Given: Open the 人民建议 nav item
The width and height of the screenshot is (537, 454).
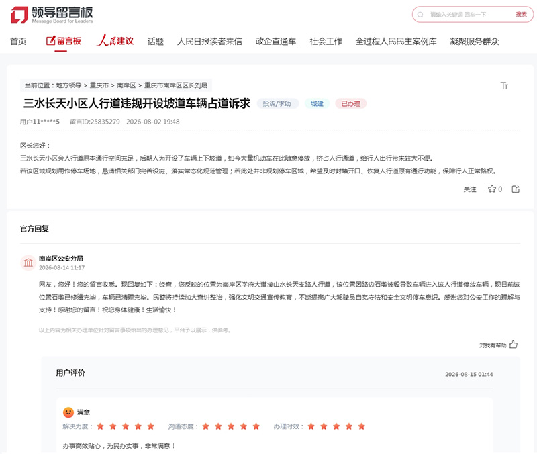Looking at the screenshot, I should point(115,41).
